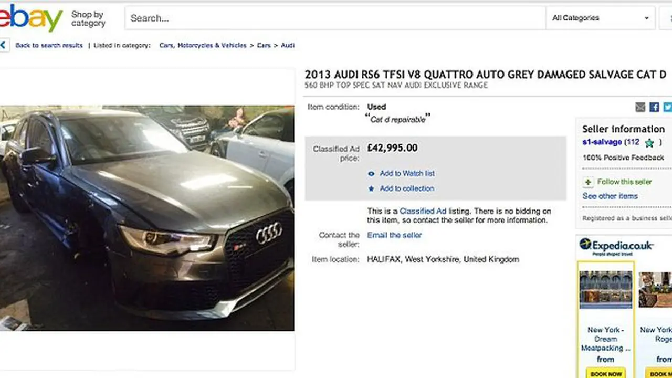This screenshot has width=672, height=378.
Task: Click the email share icon
Action: 640,107
